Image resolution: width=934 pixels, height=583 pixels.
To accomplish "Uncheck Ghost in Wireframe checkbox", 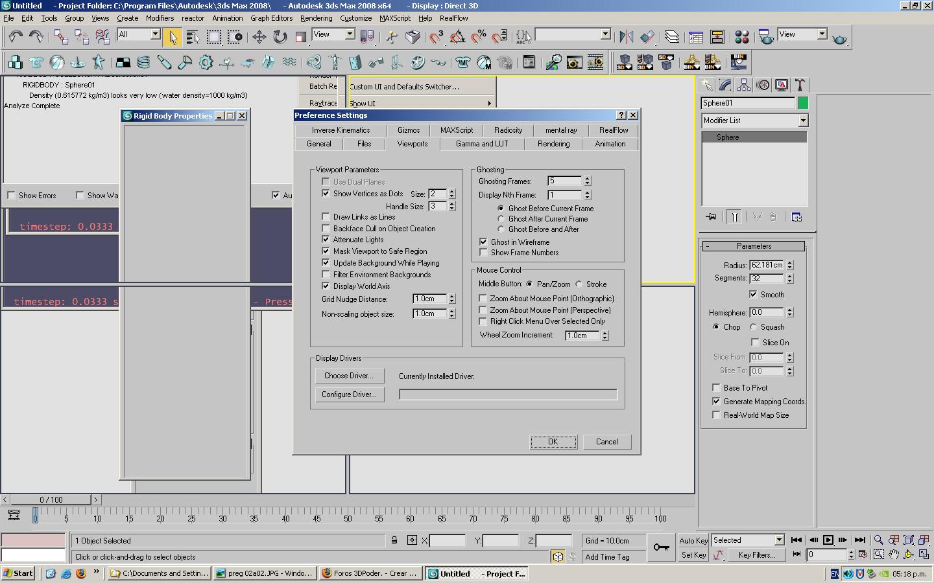I will coord(483,242).
